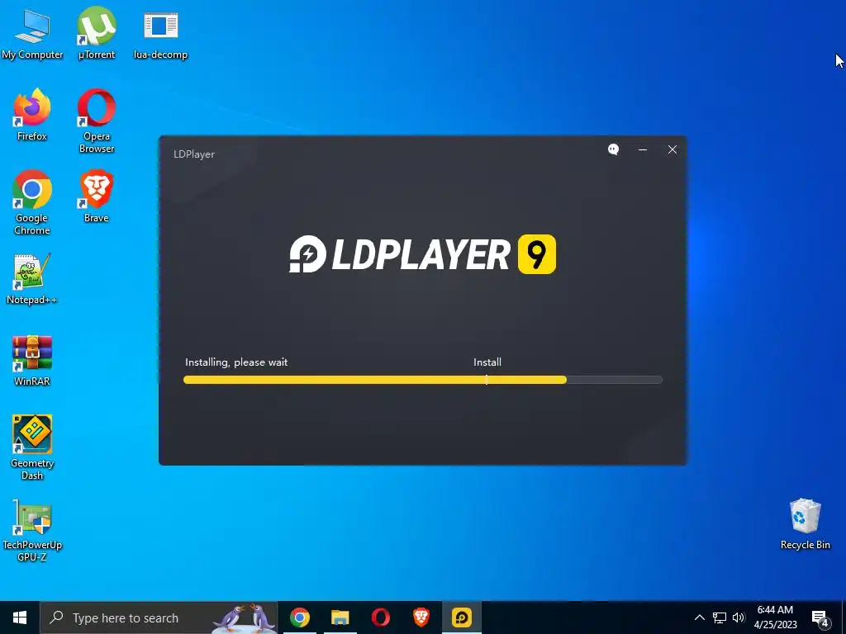The image size is (846, 634).
Task: Select My Computer desktop icon
Action: (x=32, y=33)
